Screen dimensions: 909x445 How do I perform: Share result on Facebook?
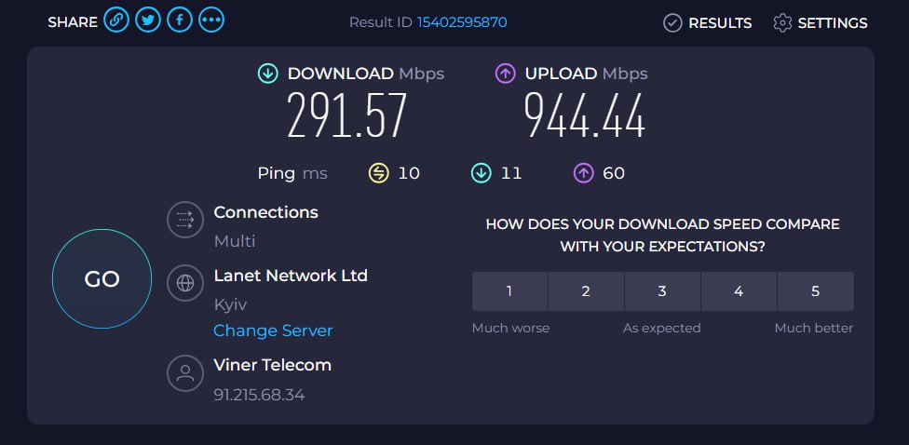(x=180, y=20)
